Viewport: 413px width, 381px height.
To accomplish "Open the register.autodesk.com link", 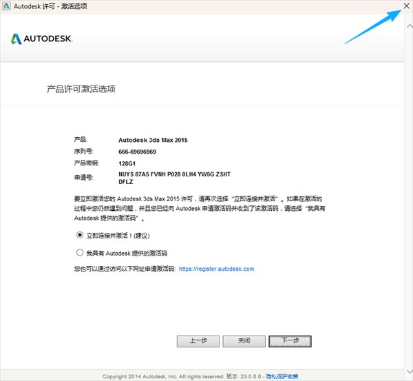I will pyautogui.click(x=216, y=269).
